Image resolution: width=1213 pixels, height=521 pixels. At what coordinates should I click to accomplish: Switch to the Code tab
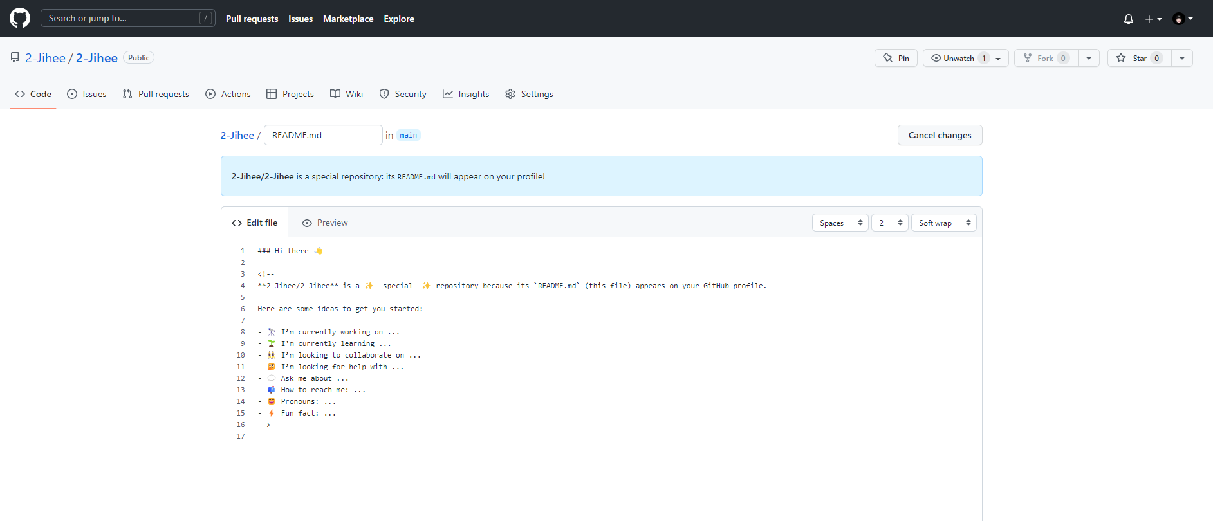[x=33, y=94]
